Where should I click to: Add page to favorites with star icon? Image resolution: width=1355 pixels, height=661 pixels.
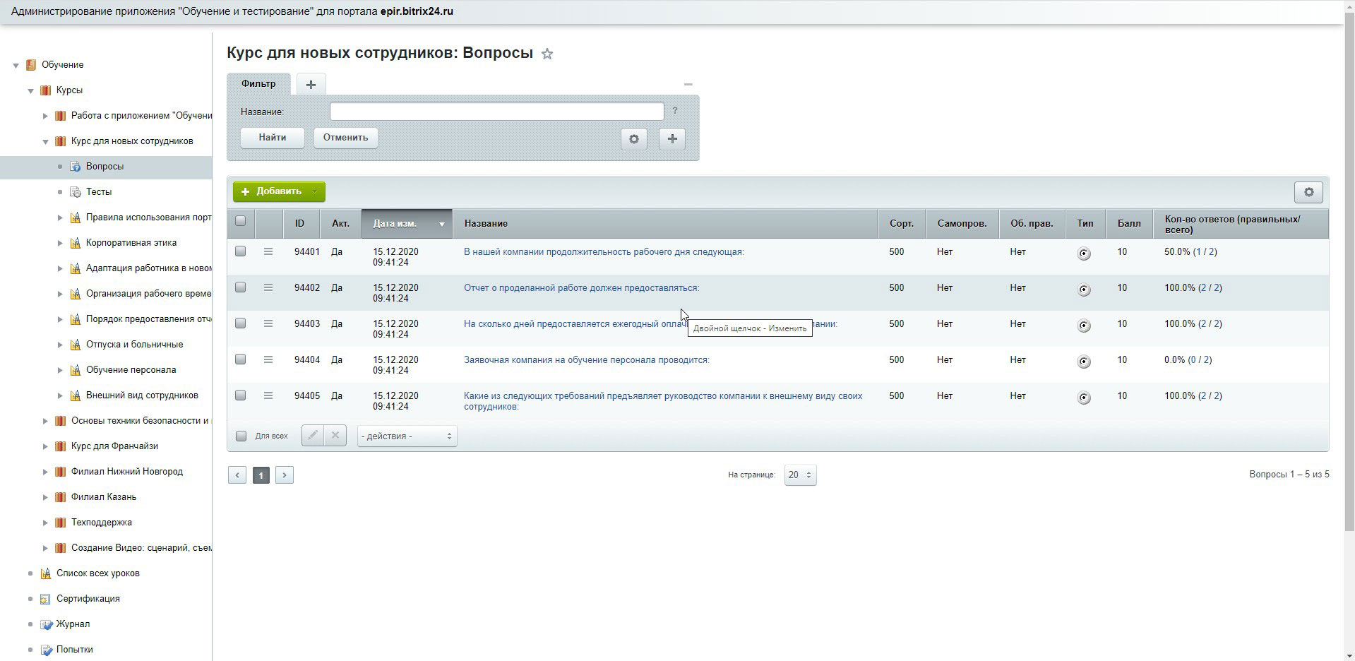click(x=547, y=54)
